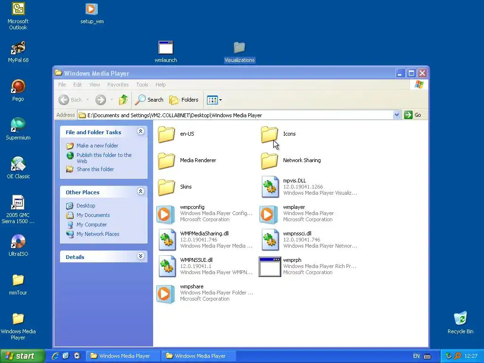Select the Supermium desktop shortcut
484x363 pixels.
(x=18, y=130)
